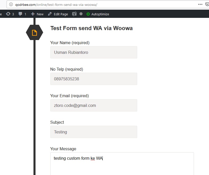Open the comments bubble icon showing 1

pos(20,14)
